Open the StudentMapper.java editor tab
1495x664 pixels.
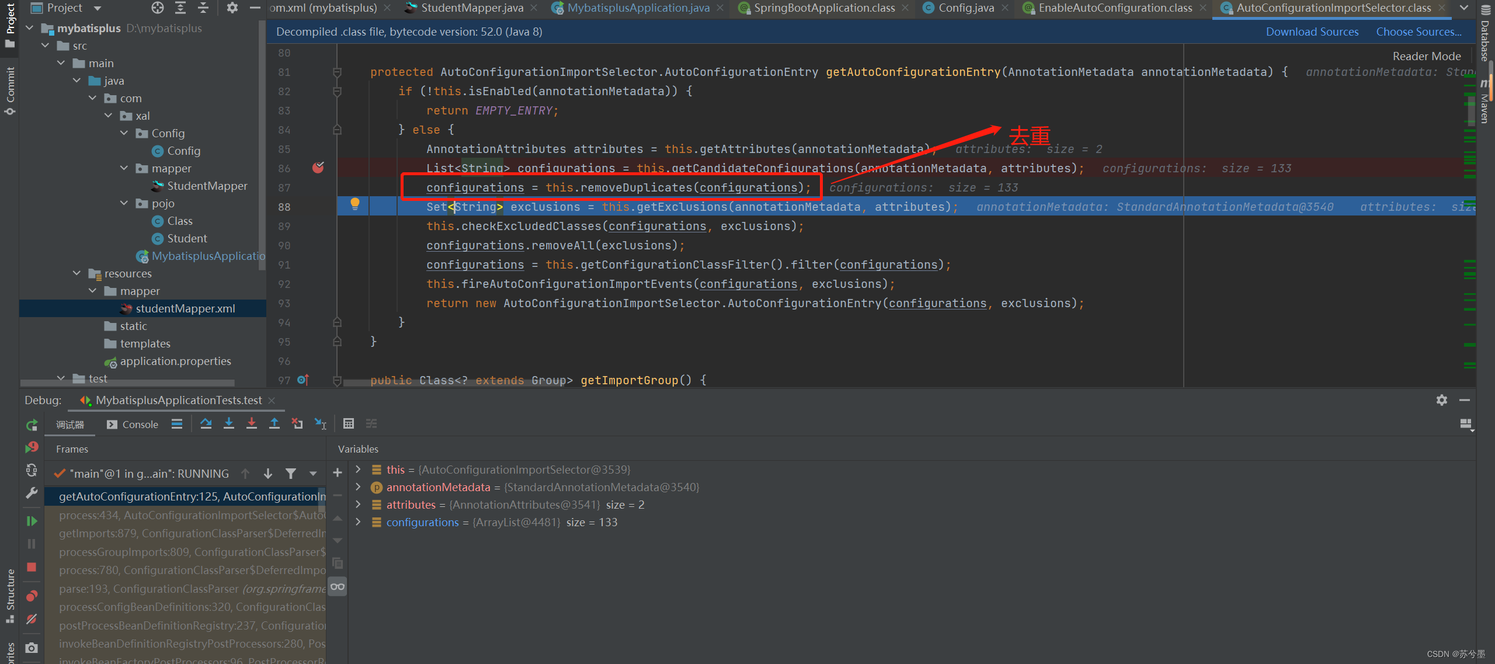coord(471,8)
